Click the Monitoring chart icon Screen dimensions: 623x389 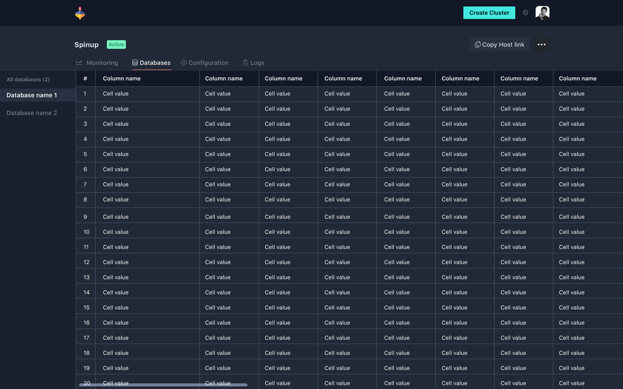pos(79,63)
